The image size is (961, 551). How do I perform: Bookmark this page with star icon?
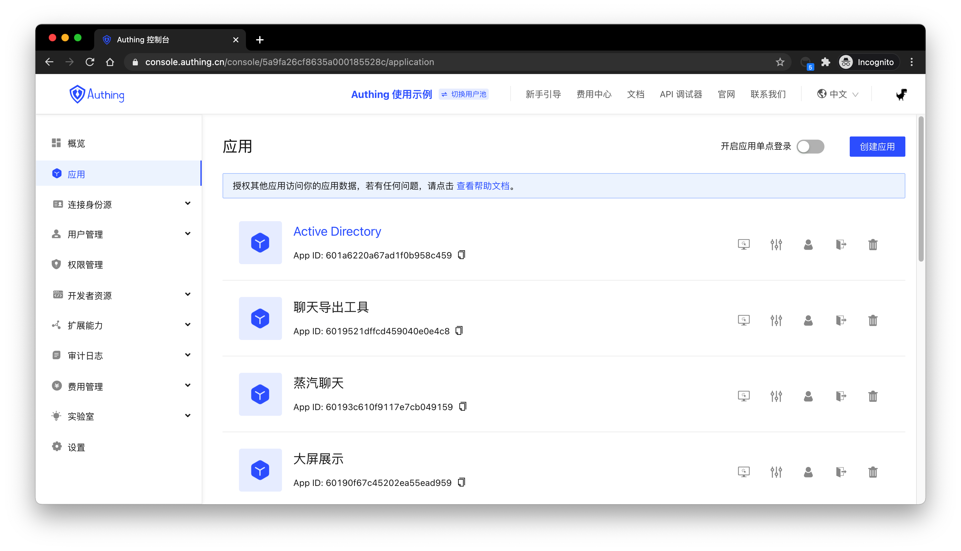(x=780, y=62)
